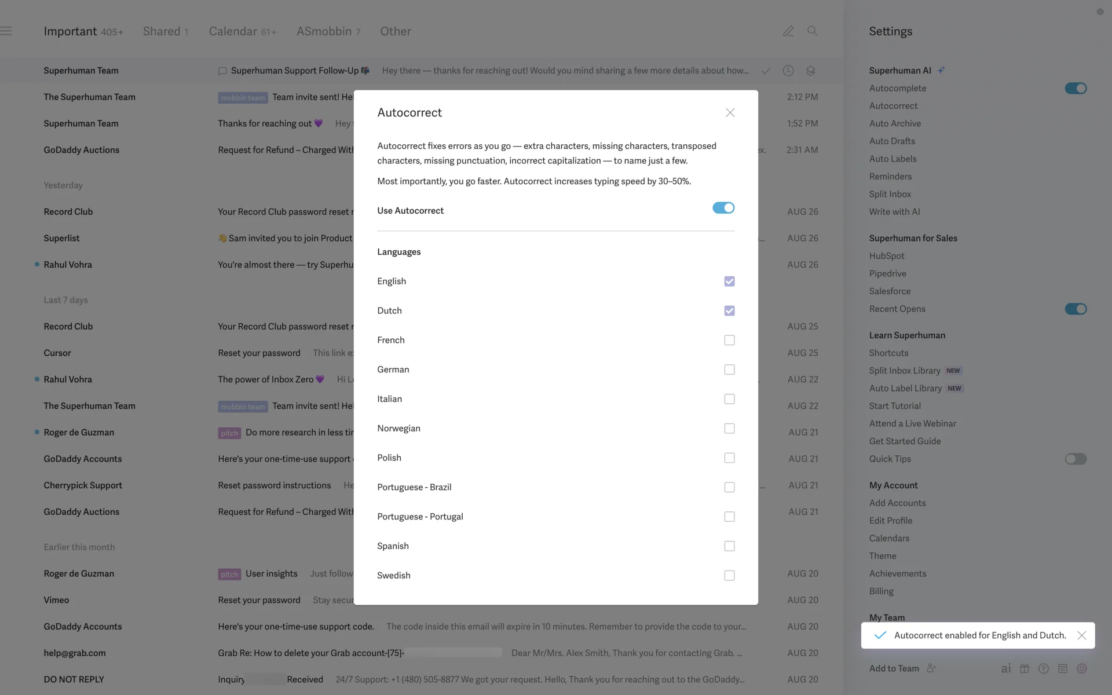Open the gift referral icon
Image resolution: width=1112 pixels, height=695 pixels.
pos(1025,668)
